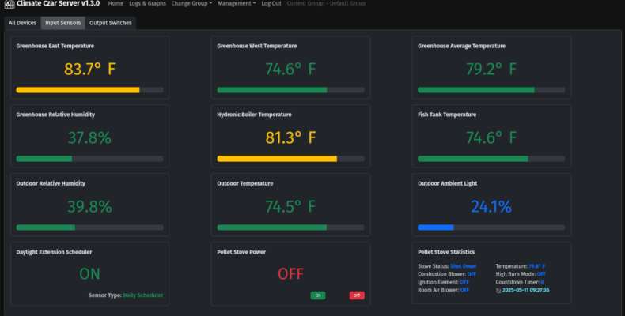Click the Daylight Extension Scheduler card title

tap(54, 252)
